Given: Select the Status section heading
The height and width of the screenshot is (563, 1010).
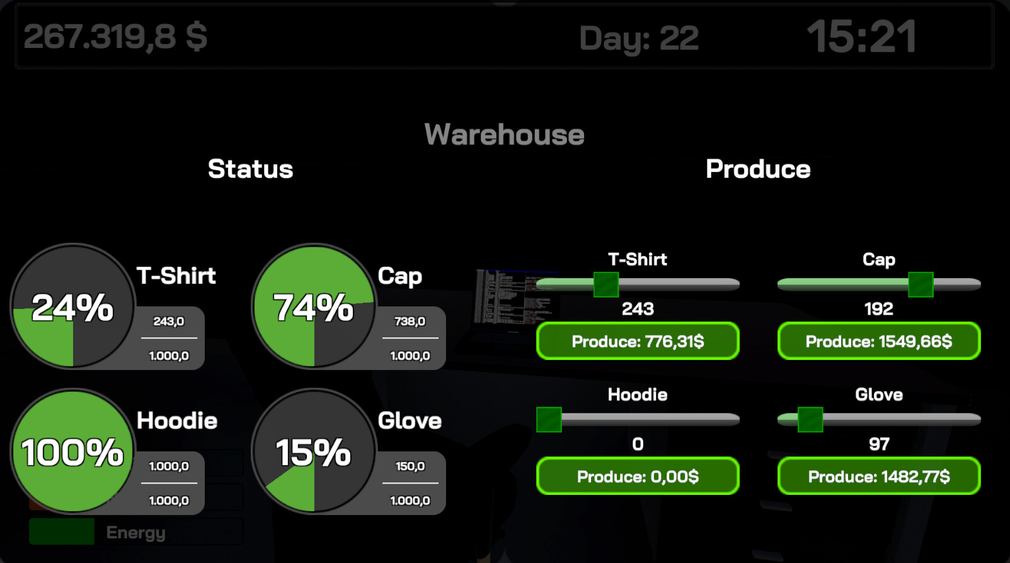Looking at the screenshot, I should [250, 169].
